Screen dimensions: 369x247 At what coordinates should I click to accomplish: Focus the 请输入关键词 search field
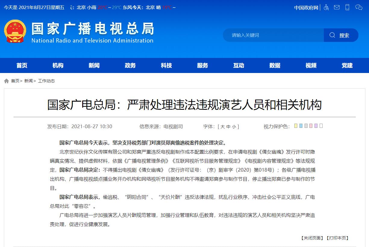point(273,35)
